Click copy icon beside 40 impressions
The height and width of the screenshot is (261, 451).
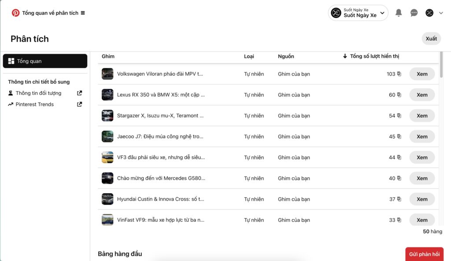(399, 178)
